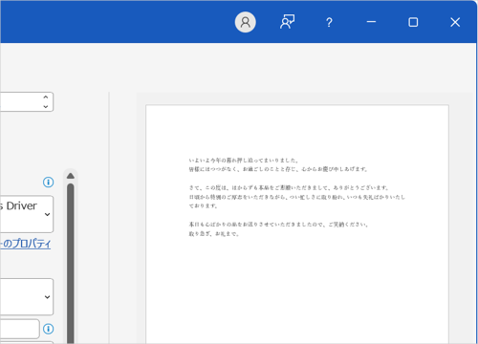Open the printer properties link
This screenshot has width=478, height=344.
25,244
